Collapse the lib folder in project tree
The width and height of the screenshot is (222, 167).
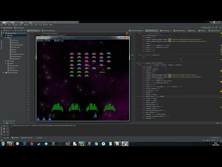click(x=6, y=38)
